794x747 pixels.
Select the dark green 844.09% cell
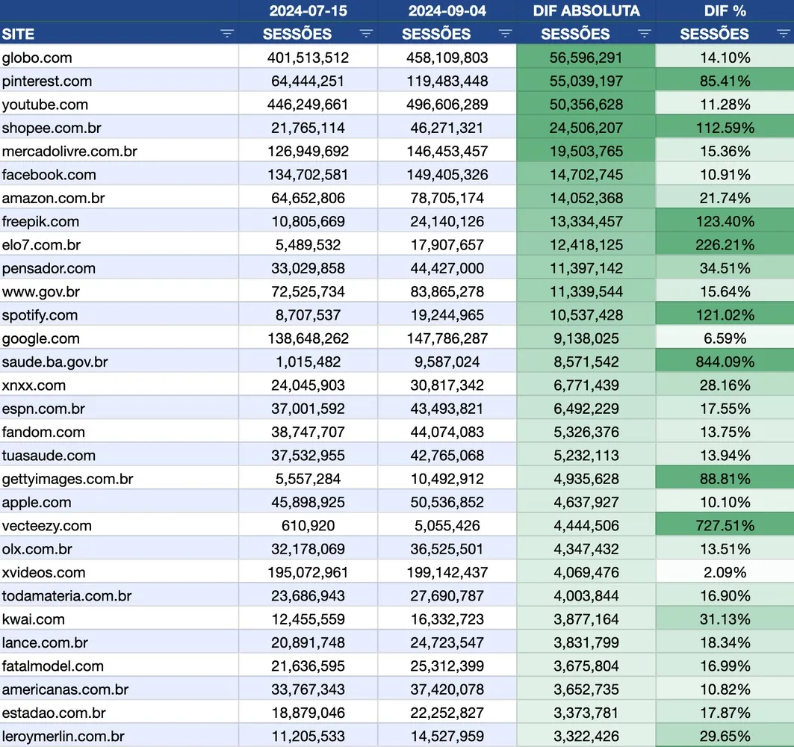(725, 362)
